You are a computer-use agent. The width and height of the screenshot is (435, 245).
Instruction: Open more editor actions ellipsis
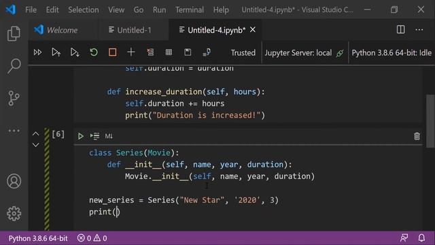click(419, 30)
